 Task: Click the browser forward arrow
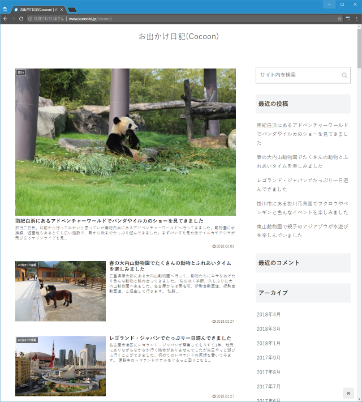14,19
